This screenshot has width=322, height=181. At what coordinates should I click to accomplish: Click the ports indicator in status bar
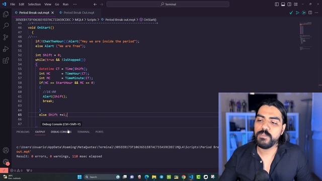(29, 170)
